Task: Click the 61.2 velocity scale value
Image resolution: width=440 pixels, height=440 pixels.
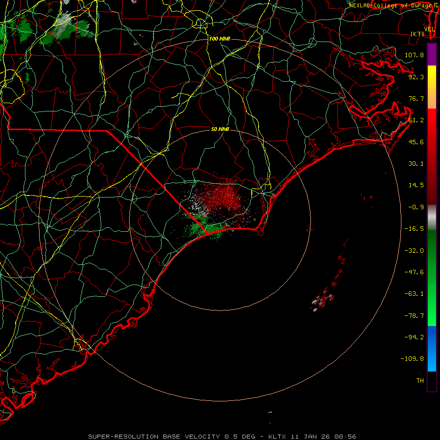Action: [x=416, y=120]
